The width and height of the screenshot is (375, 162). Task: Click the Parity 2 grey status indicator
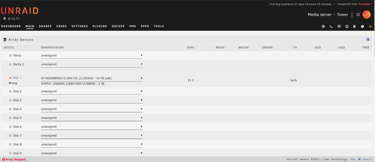10,64
